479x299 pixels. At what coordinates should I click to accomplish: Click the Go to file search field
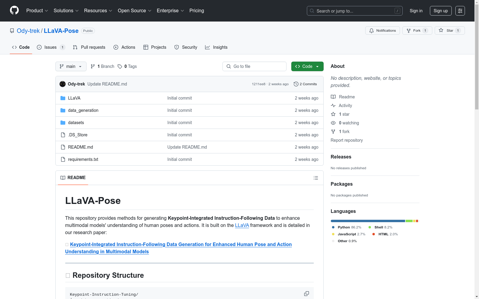pyautogui.click(x=254, y=66)
